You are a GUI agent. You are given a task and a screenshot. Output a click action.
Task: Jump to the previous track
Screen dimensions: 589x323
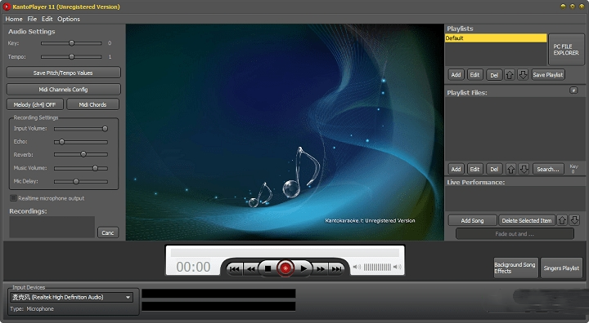coord(235,269)
